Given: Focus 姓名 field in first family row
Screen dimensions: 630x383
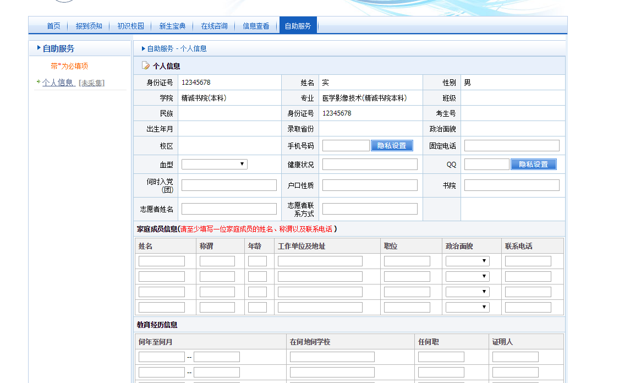Looking at the screenshot, I should (x=162, y=261).
